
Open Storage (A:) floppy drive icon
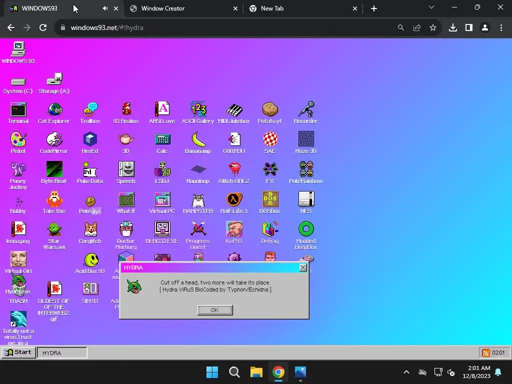pos(54,83)
